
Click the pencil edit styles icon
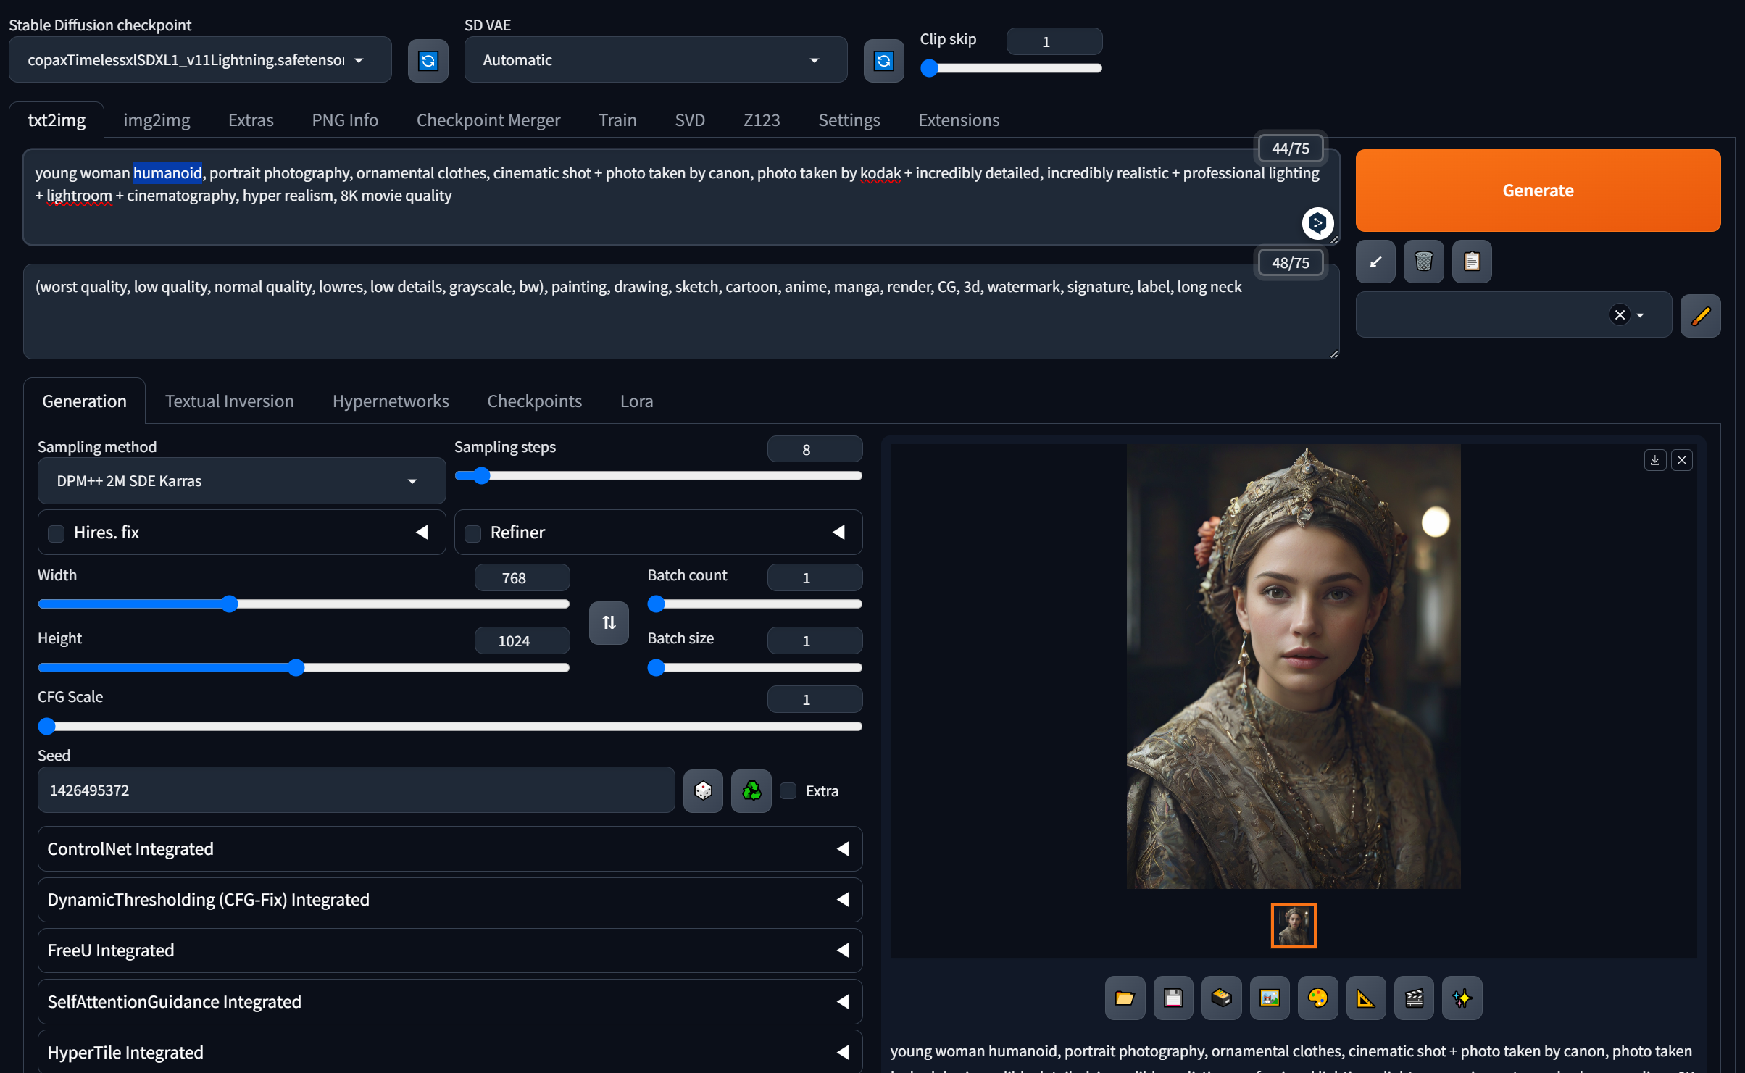(x=1700, y=315)
